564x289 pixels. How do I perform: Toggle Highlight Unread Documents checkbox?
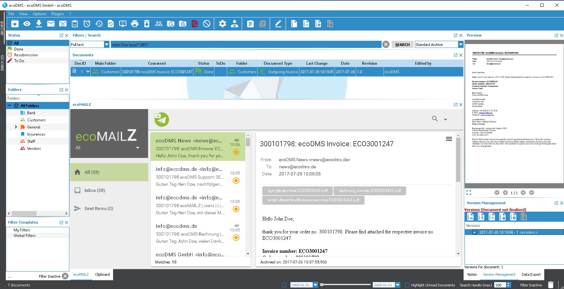(408, 285)
